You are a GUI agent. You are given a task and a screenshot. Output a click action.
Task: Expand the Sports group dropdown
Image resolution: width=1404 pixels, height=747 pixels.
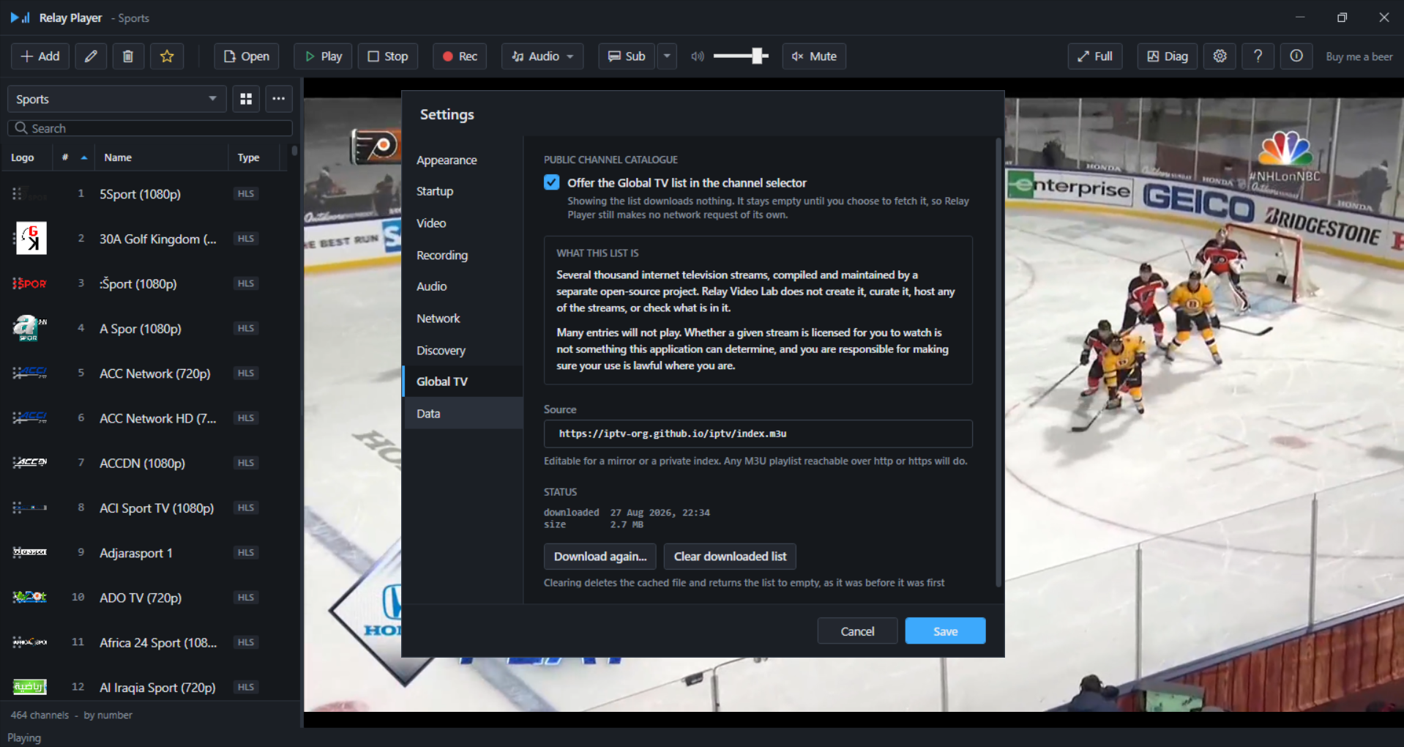pos(117,99)
